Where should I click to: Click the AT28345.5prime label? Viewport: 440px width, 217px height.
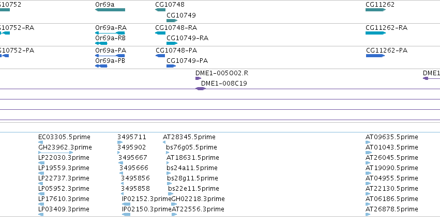(x=189, y=137)
